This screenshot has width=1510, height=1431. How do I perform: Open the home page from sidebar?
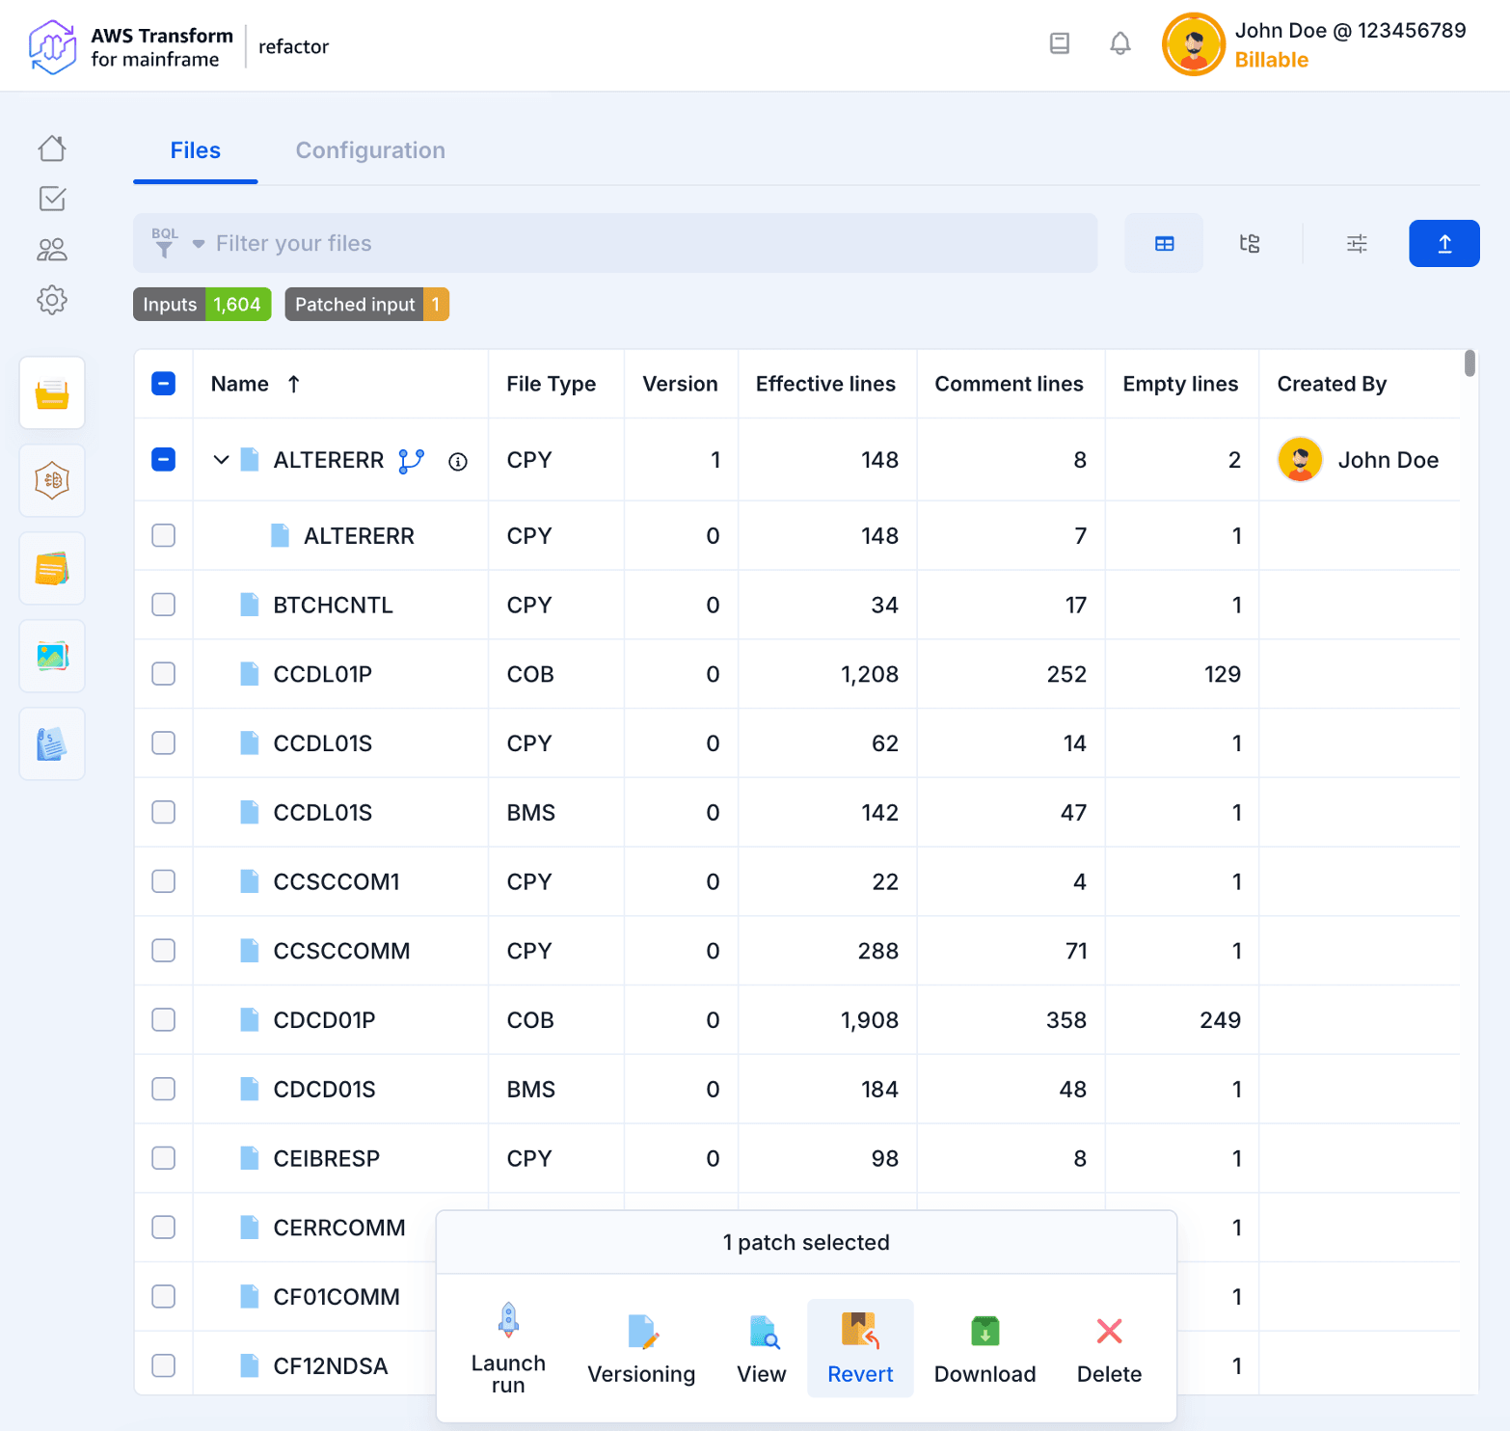click(52, 148)
